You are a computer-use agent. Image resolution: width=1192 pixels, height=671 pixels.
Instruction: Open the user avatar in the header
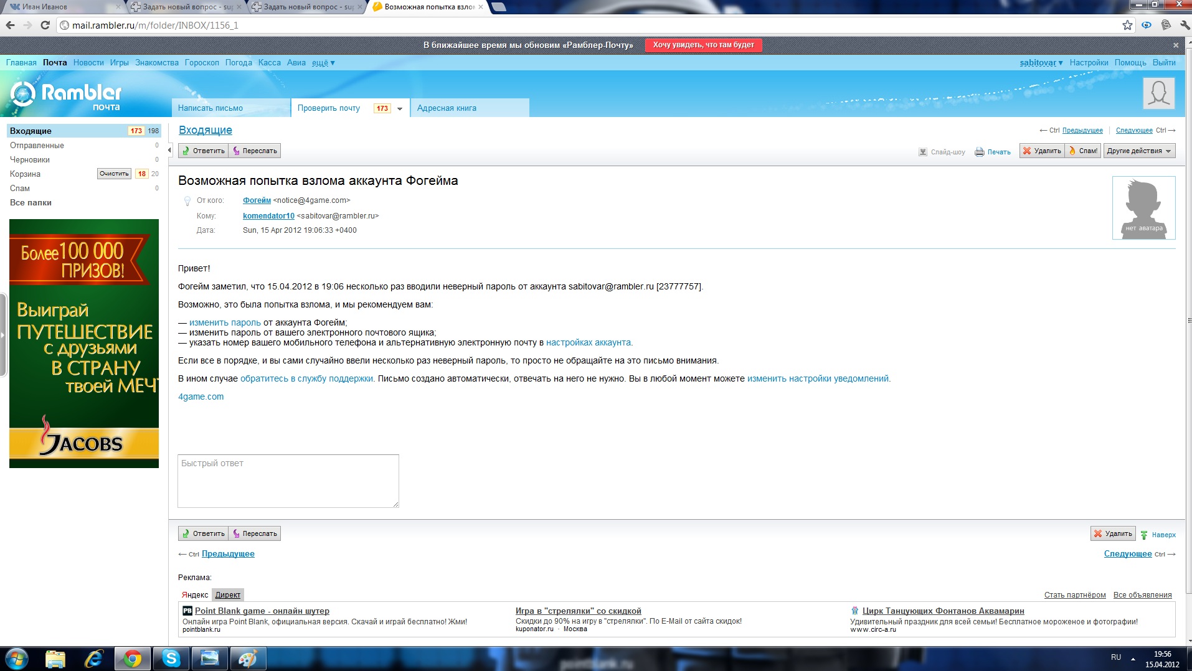pos(1158,93)
